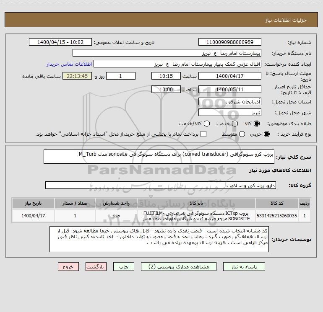This screenshot has height=312, width=323.
Task: Click product name cell پروب ICTxp
Action: (x=196, y=216)
